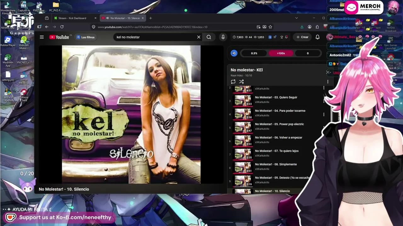Open YouTube notifications bell
Image resolution: width=403 pixels, height=226 pixels.
click(x=317, y=37)
